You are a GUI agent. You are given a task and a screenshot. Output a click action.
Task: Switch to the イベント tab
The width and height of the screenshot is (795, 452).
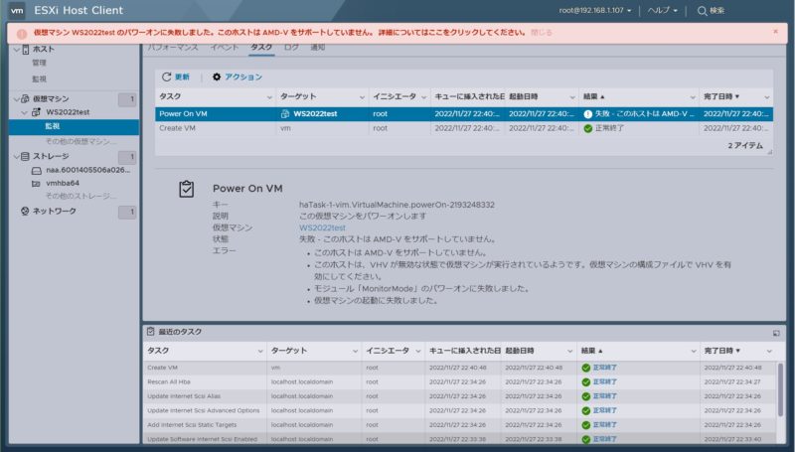coord(225,47)
